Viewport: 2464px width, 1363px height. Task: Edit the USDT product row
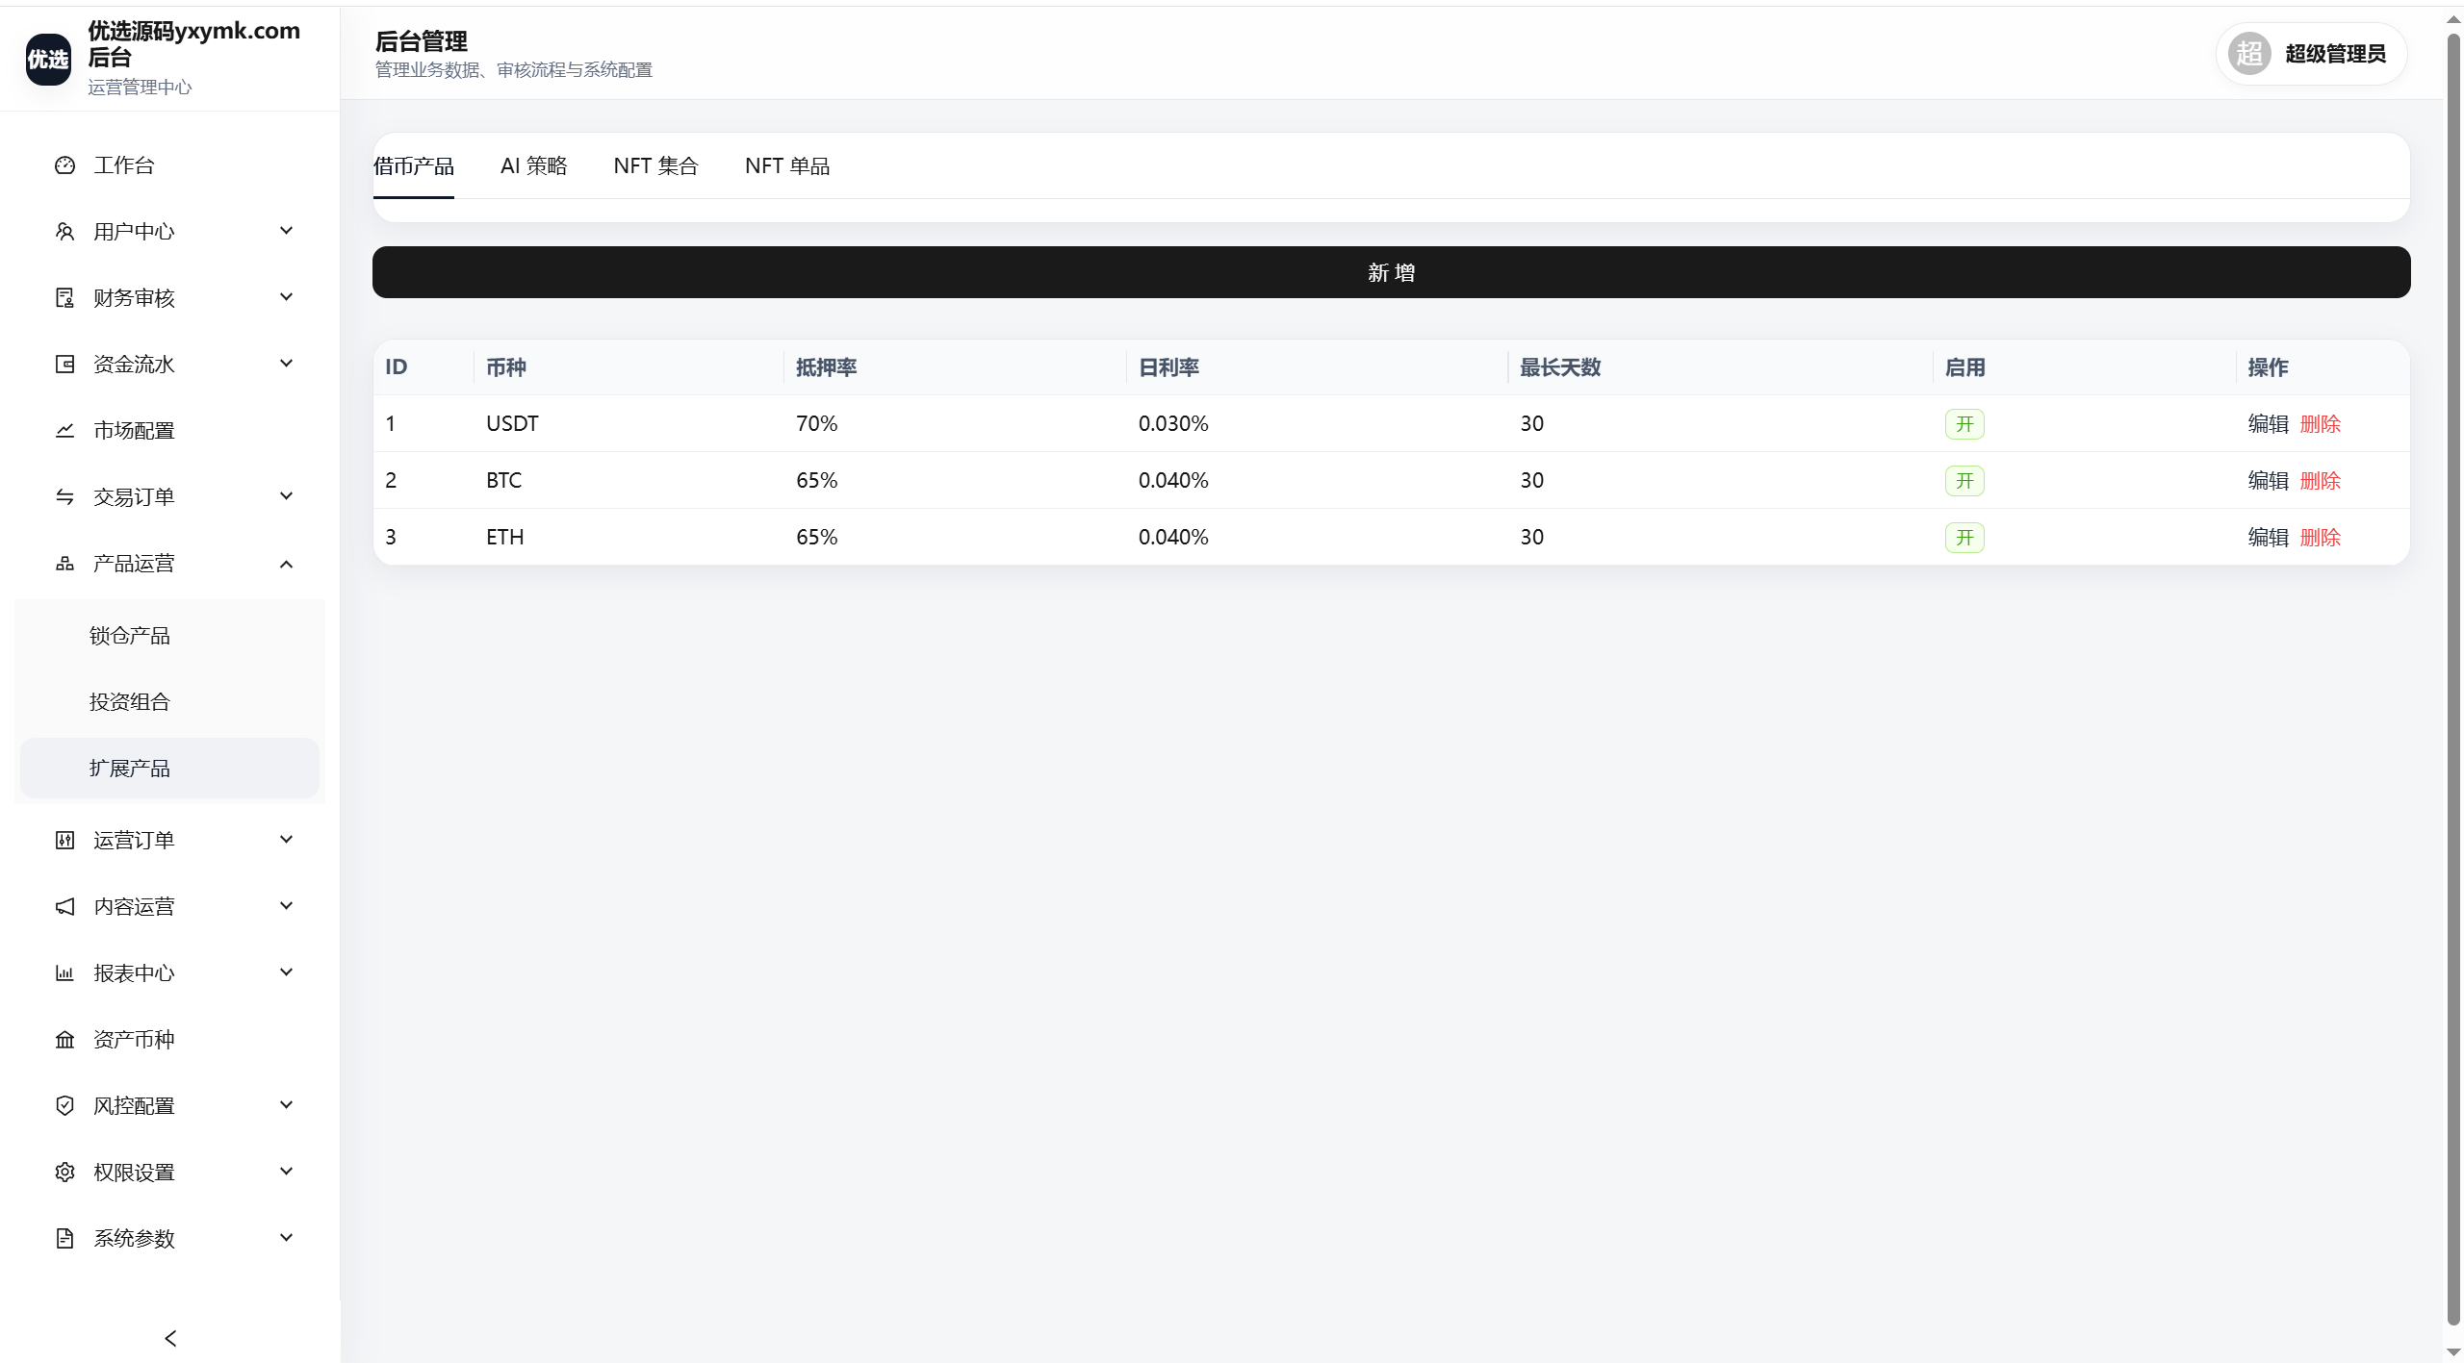[2268, 424]
